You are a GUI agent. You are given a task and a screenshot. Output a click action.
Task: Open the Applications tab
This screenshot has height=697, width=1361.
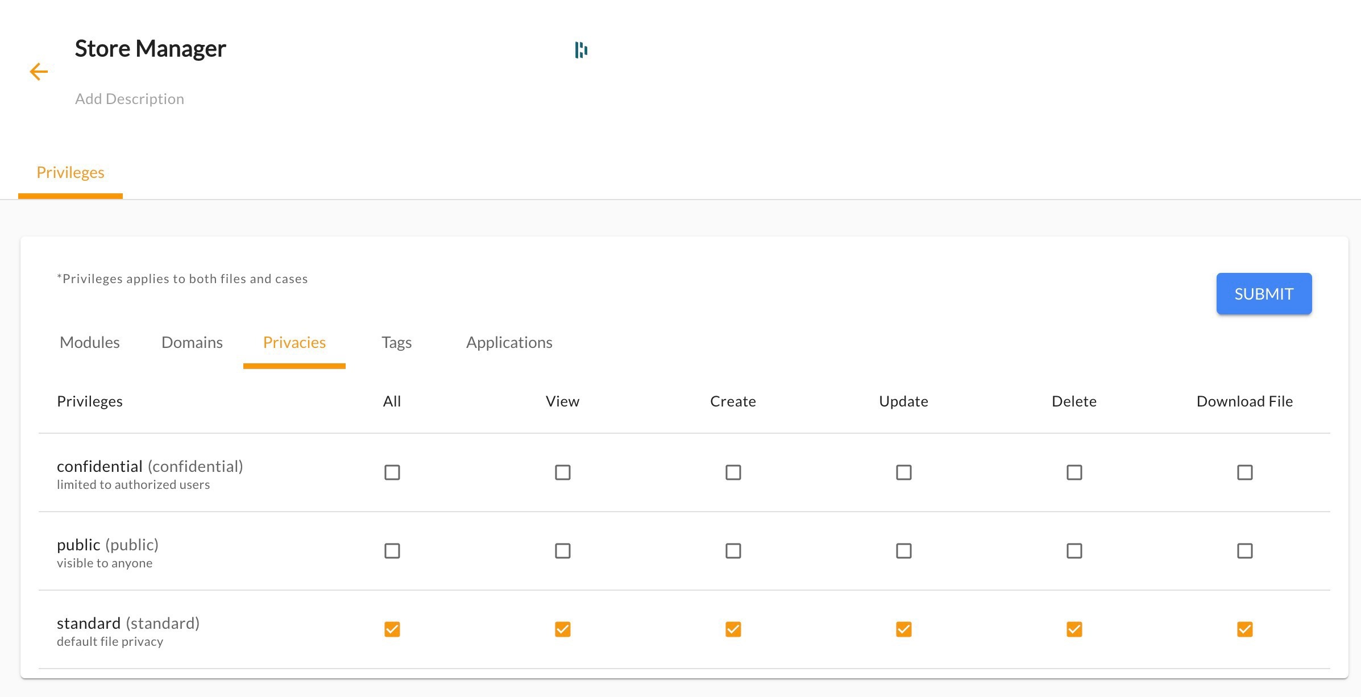[x=509, y=342]
